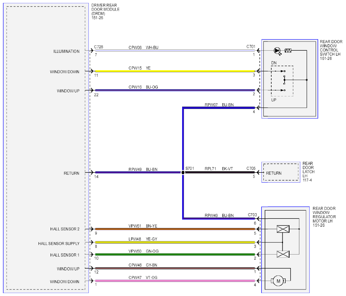Click the HALL SENSOR SUPPLY label
The width and height of the screenshot is (346, 296).
[59, 244]
